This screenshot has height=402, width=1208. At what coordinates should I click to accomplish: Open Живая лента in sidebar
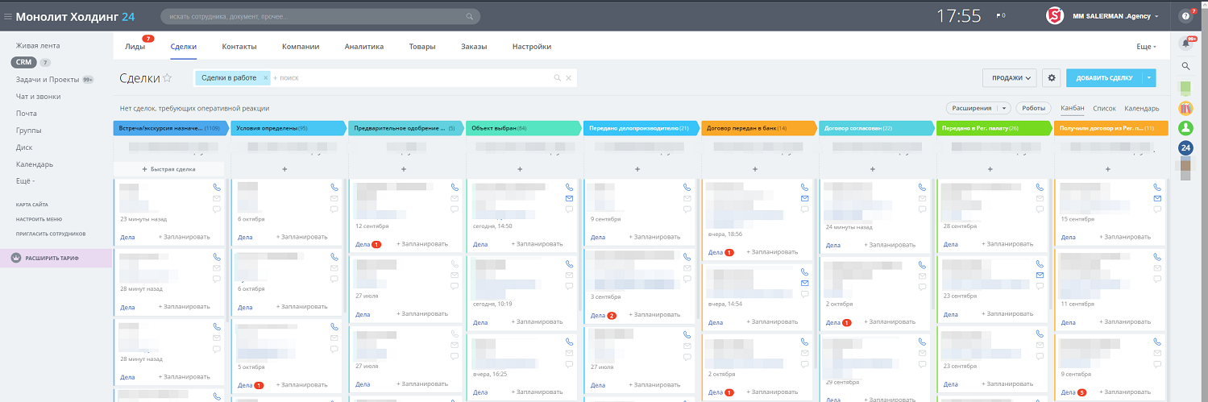(x=38, y=45)
